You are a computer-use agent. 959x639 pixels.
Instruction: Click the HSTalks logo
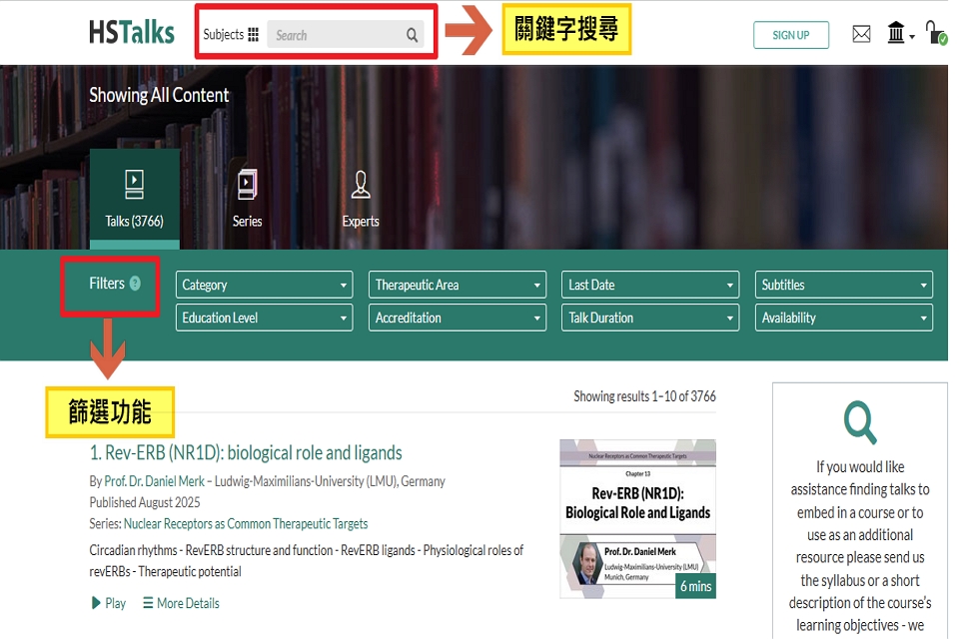point(131,33)
